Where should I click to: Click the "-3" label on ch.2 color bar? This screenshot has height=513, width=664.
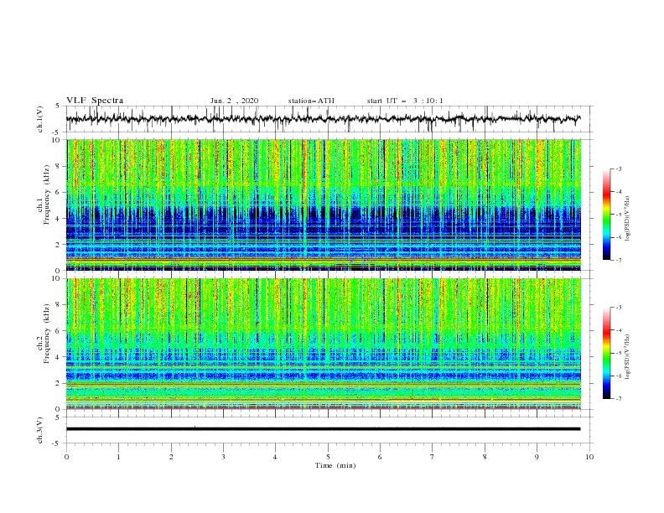[x=618, y=308]
